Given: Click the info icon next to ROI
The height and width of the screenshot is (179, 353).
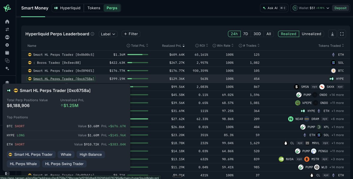Looking at the screenshot, I should [x=197, y=46].
